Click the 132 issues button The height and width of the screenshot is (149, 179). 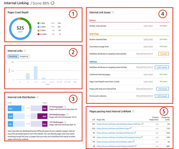(x=163, y=89)
